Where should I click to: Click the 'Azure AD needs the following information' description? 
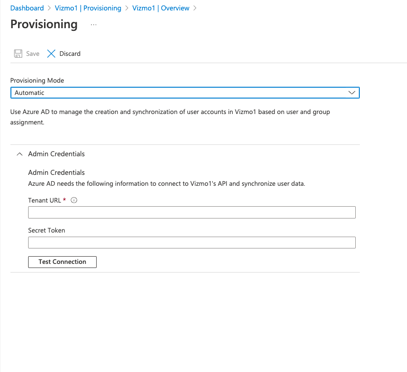tap(167, 184)
